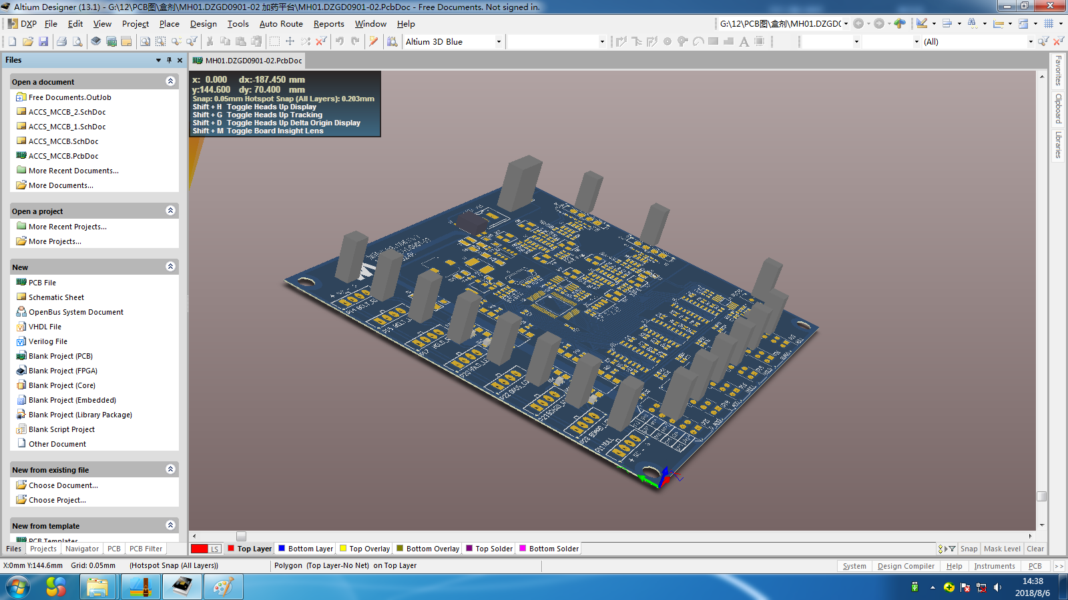Open the document path dropdown arrow
Viewport: 1068px width, 600px height.
(x=846, y=23)
